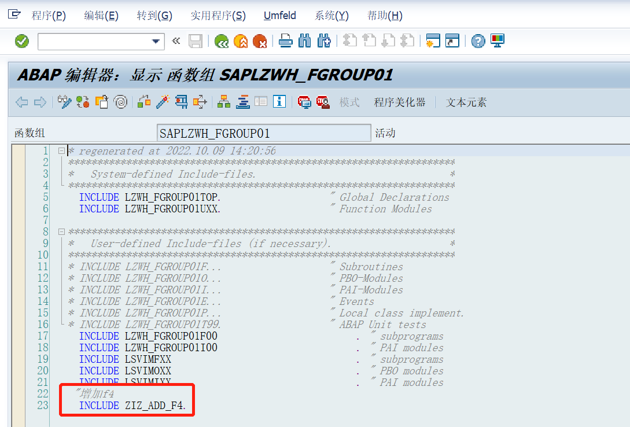Image resolution: width=630 pixels, height=427 pixels.
Task: Click the Direct Processing test icon
Action: [x=181, y=102]
